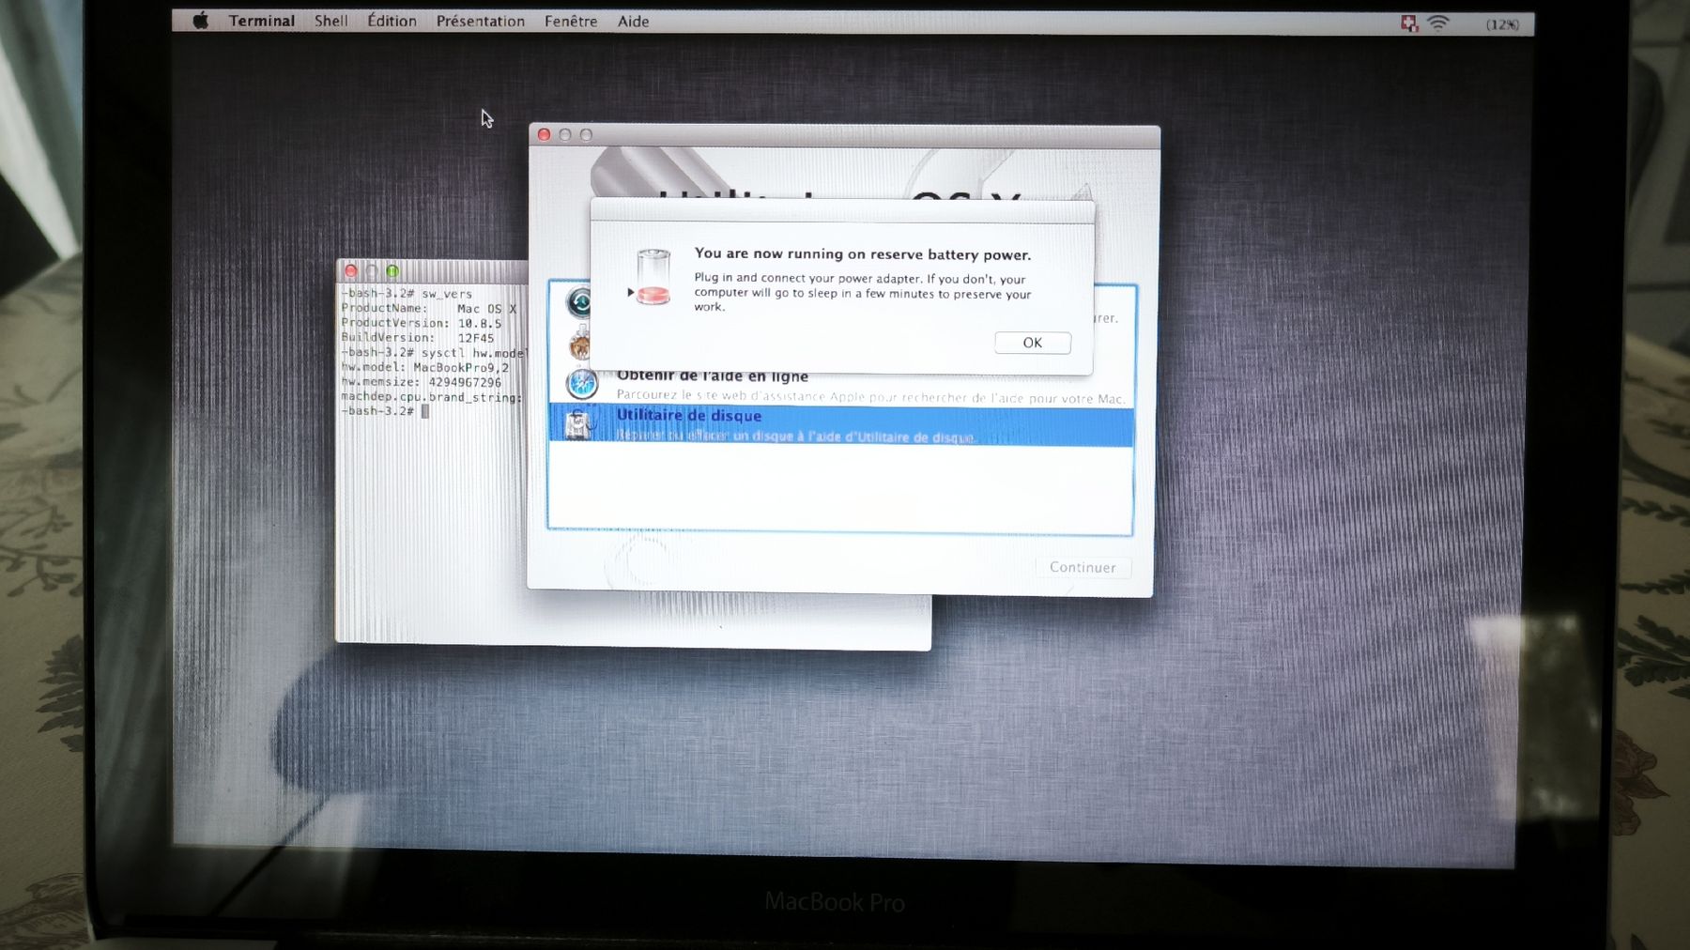Zoom the OS X Utilities window
The image size is (1690, 950).
[x=586, y=135]
